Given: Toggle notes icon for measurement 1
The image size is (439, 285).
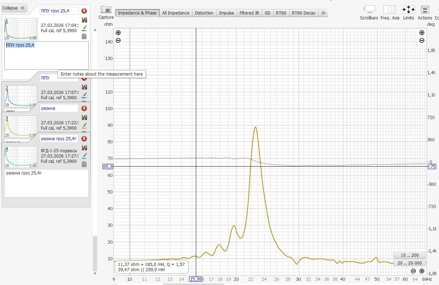Looking at the screenshot, I should tap(84, 36).
